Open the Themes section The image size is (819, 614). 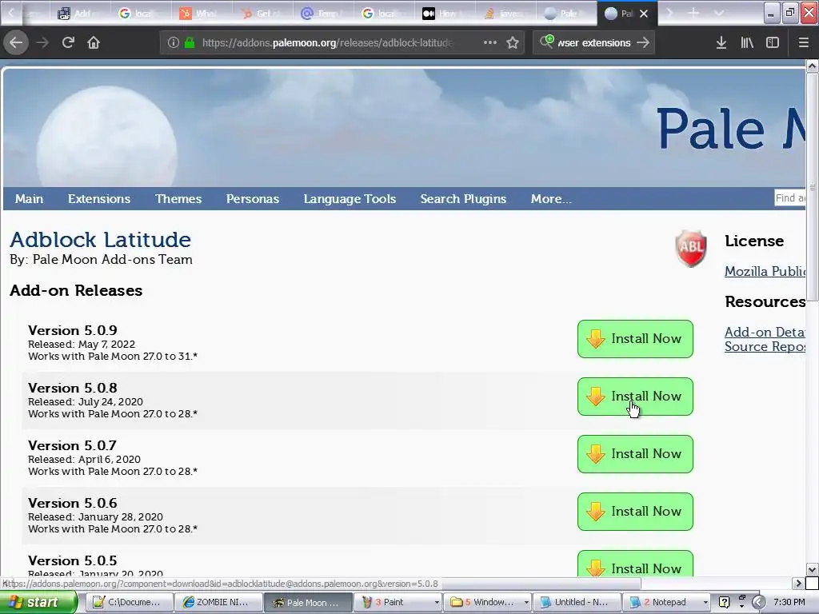pos(178,199)
